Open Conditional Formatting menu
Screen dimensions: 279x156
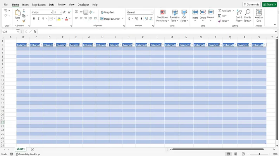(x=162, y=16)
